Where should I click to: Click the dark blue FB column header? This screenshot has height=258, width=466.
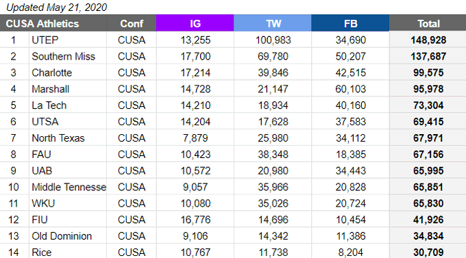(x=350, y=23)
